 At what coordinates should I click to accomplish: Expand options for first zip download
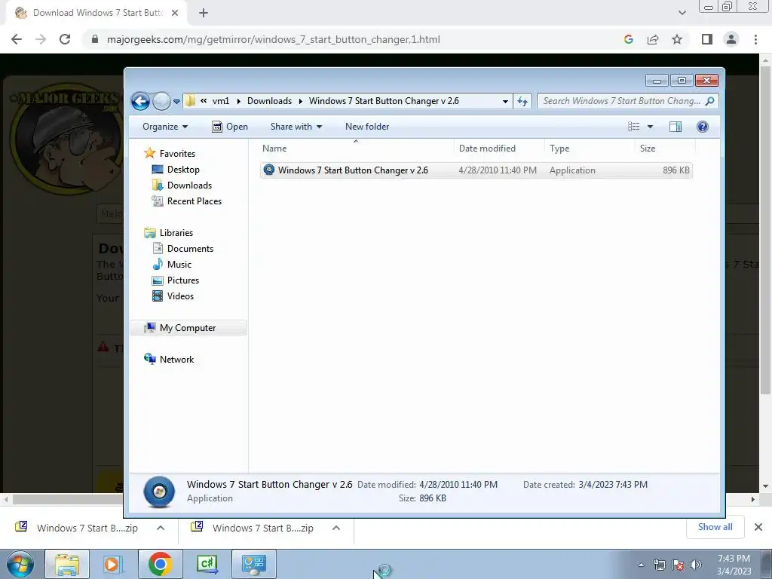click(x=161, y=528)
